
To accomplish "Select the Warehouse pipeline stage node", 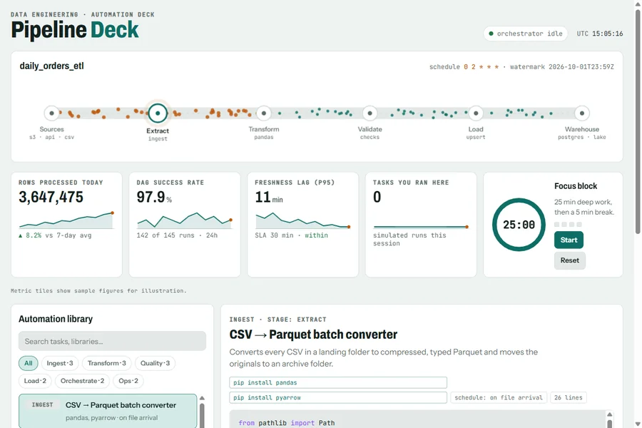I will tap(582, 113).
